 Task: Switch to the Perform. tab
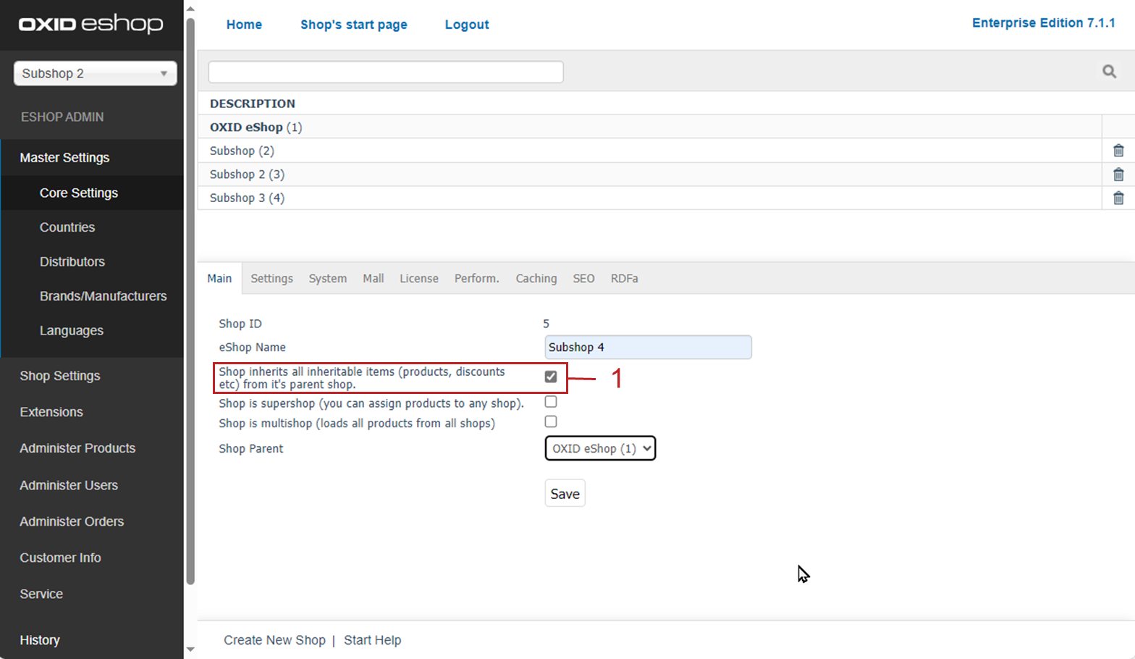[x=477, y=278]
